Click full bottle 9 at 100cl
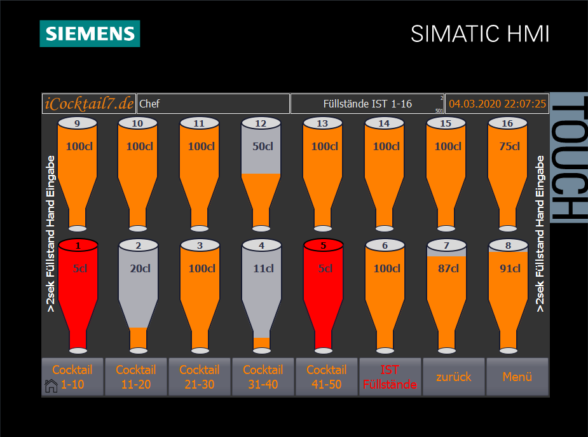 click(78, 165)
